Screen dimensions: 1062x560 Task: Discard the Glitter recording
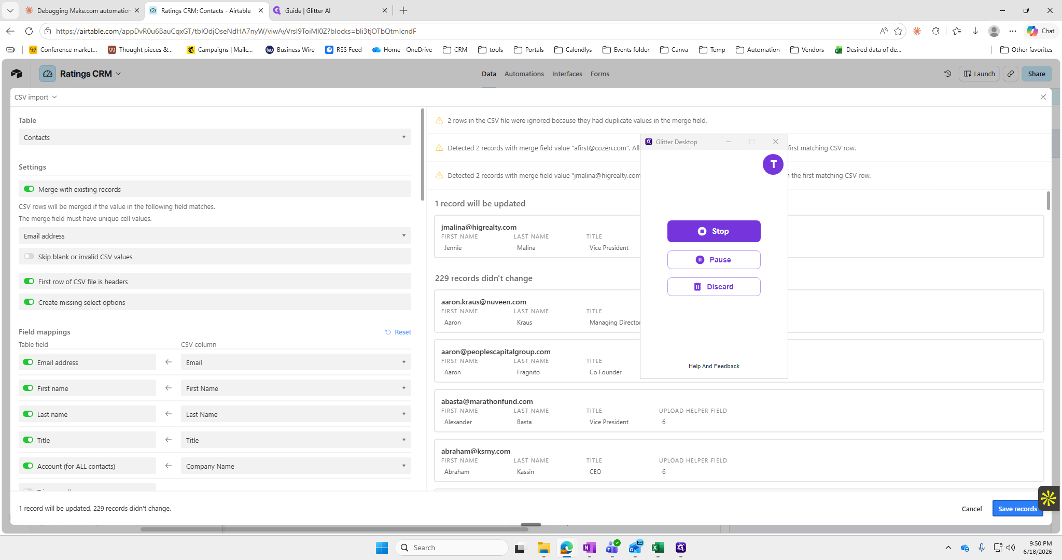click(714, 287)
